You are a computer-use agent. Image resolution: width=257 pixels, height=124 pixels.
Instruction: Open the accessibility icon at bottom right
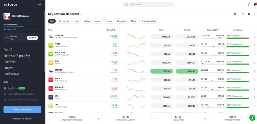252,117
